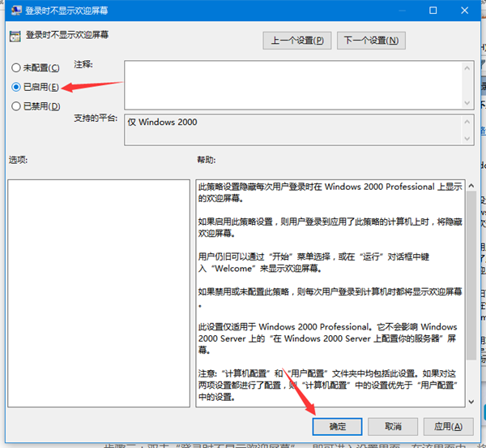Click the help paragraph starting 如果启用此策略设置
The height and width of the screenshot is (448, 486).
coord(330,227)
